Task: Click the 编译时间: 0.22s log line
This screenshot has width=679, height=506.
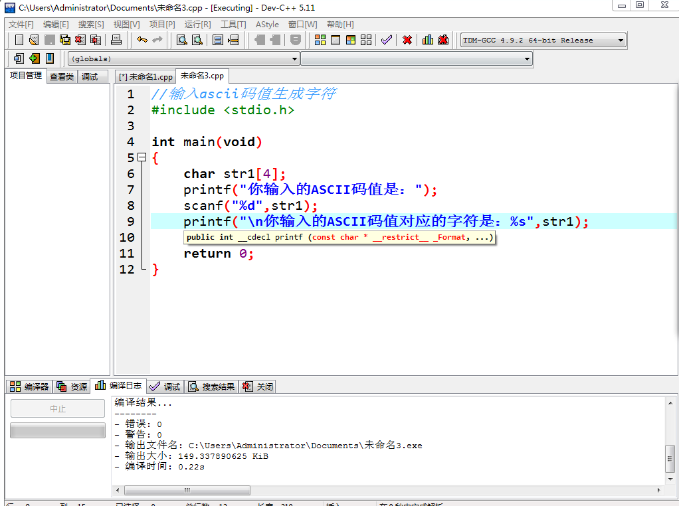Action: [x=159, y=467]
